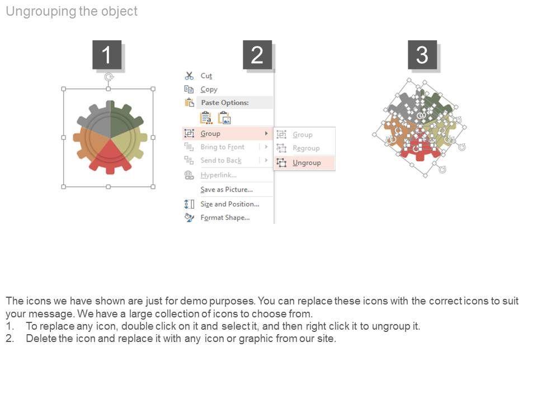Expand the Bring to Front submenu arrow
Screen dimensions: 537x403
point(266,147)
